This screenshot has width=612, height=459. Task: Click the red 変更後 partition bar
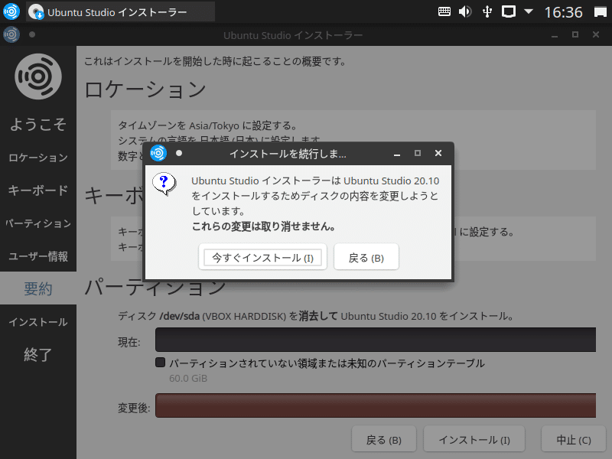click(376, 405)
